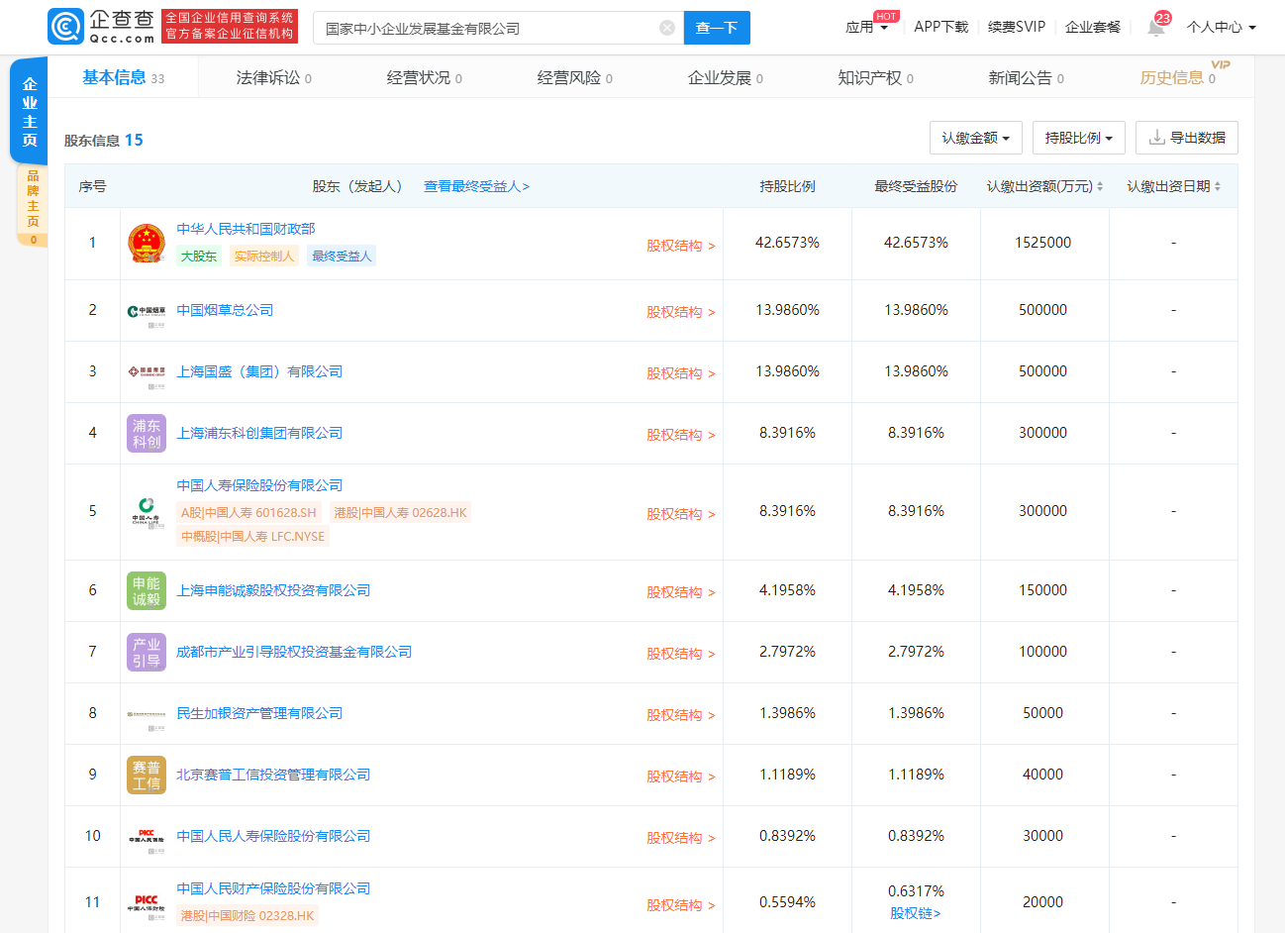Open the 产业引导 purple logo tile
This screenshot has height=933, width=1285.
[147, 653]
